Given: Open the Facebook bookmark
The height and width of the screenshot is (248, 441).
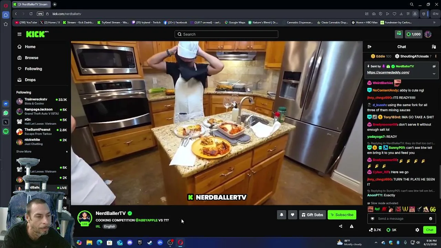Looking at the screenshot, I should point(175,22).
